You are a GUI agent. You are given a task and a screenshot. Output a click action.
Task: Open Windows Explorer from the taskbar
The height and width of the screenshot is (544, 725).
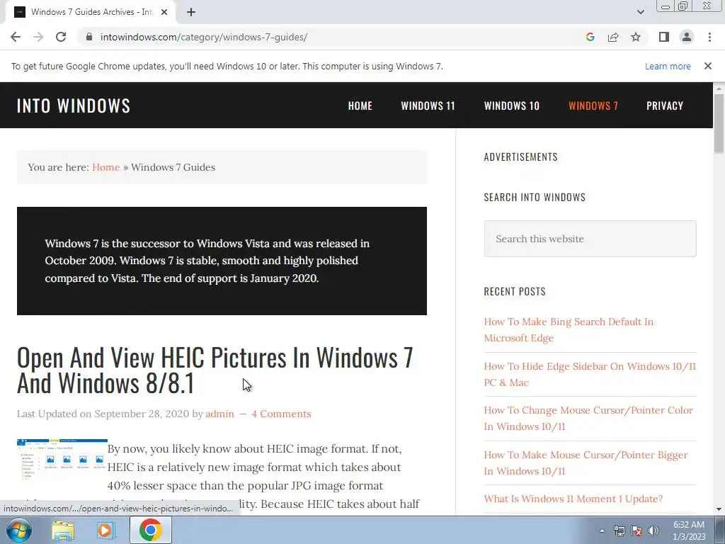tap(63, 531)
